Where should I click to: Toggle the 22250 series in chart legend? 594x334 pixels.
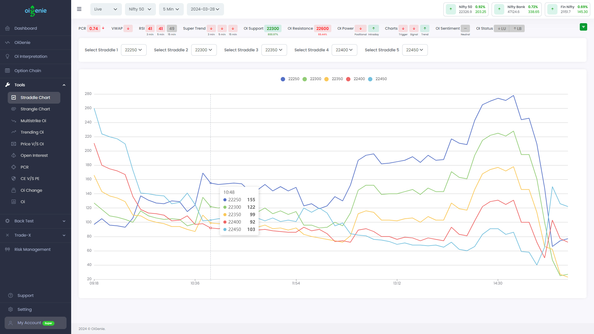pyautogui.click(x=291, y=79)
